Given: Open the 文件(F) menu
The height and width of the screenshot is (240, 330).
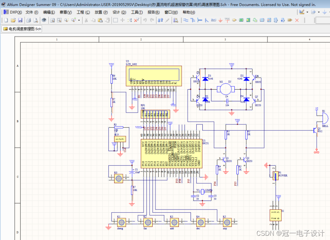Looking at the screenshot, I should [32, 12].
